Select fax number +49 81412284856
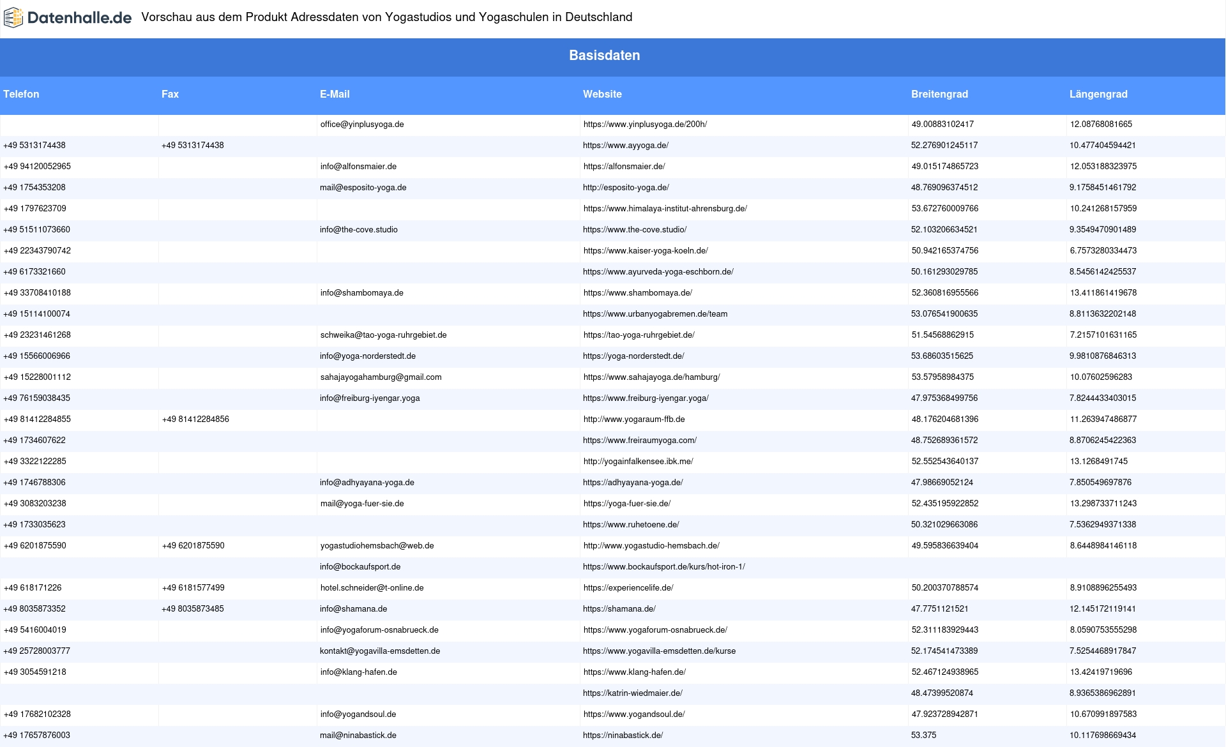The image size is (1226, 747). (195, 419)
